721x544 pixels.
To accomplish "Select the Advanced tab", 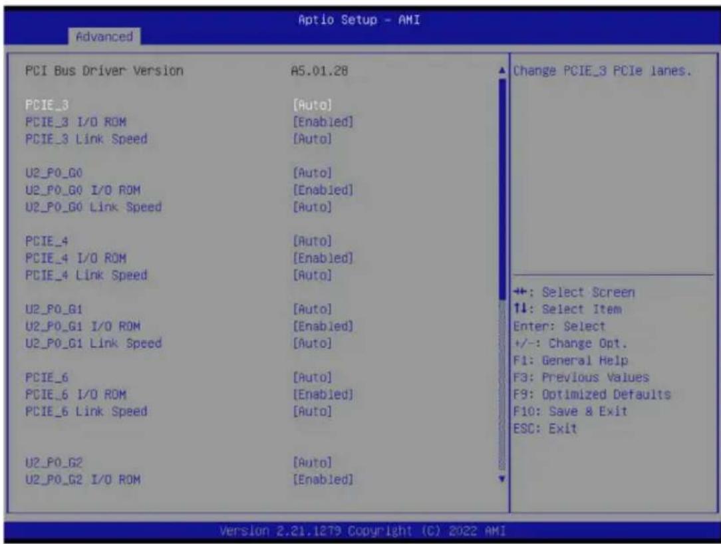I will click(x=104, y=37).
